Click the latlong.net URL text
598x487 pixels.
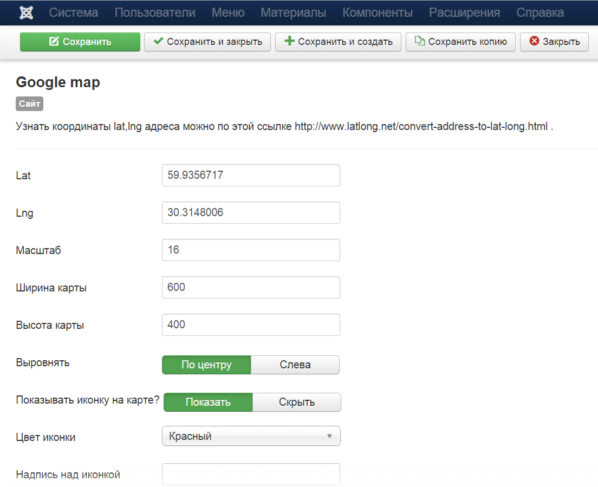click(421, 126)
